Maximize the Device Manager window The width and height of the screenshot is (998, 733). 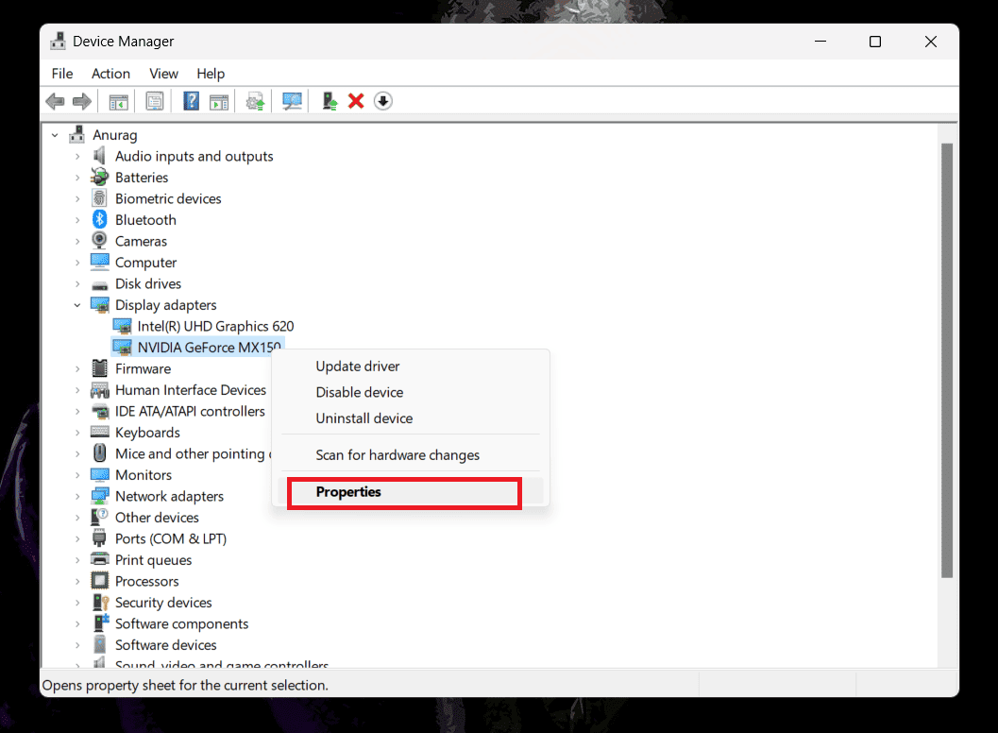(875, 42)
